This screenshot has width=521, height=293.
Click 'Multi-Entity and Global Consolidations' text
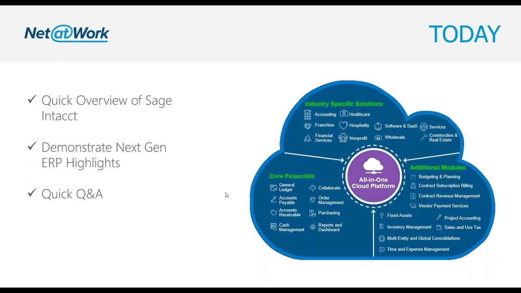(x=424, y=238)
